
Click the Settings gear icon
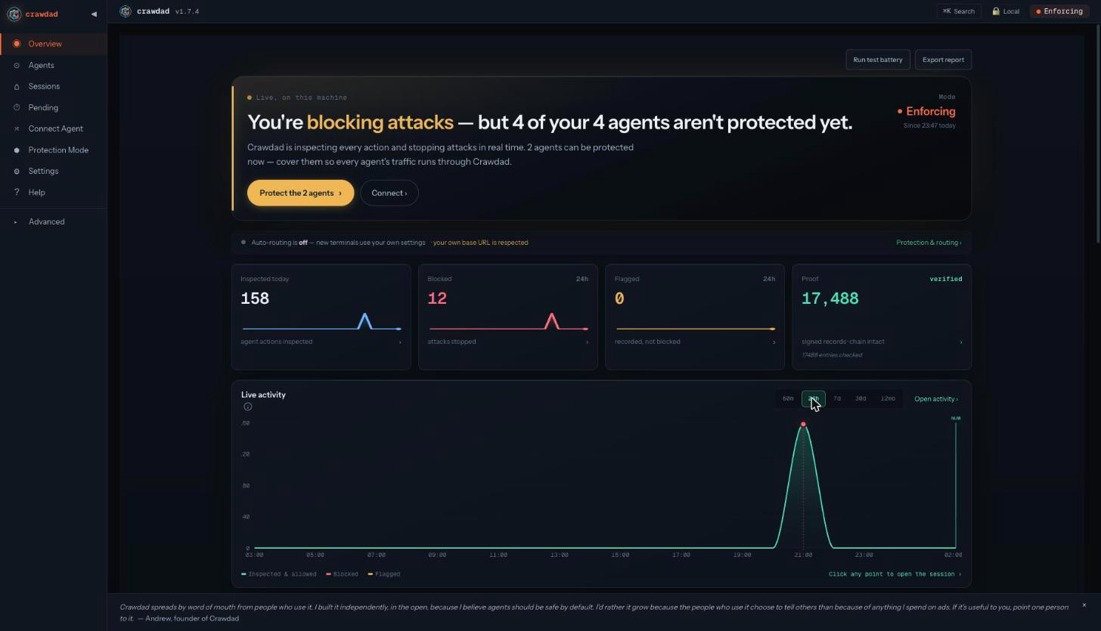pyautogui.click(x=17, y=171)
